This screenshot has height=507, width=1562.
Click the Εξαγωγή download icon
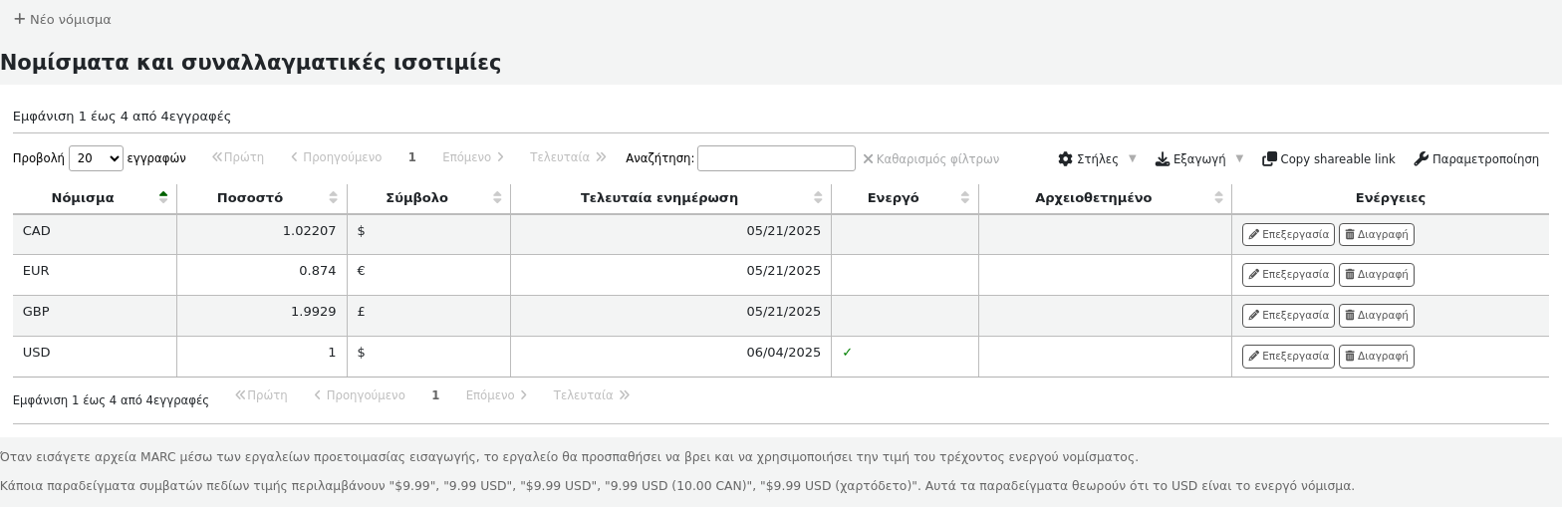1162,159
